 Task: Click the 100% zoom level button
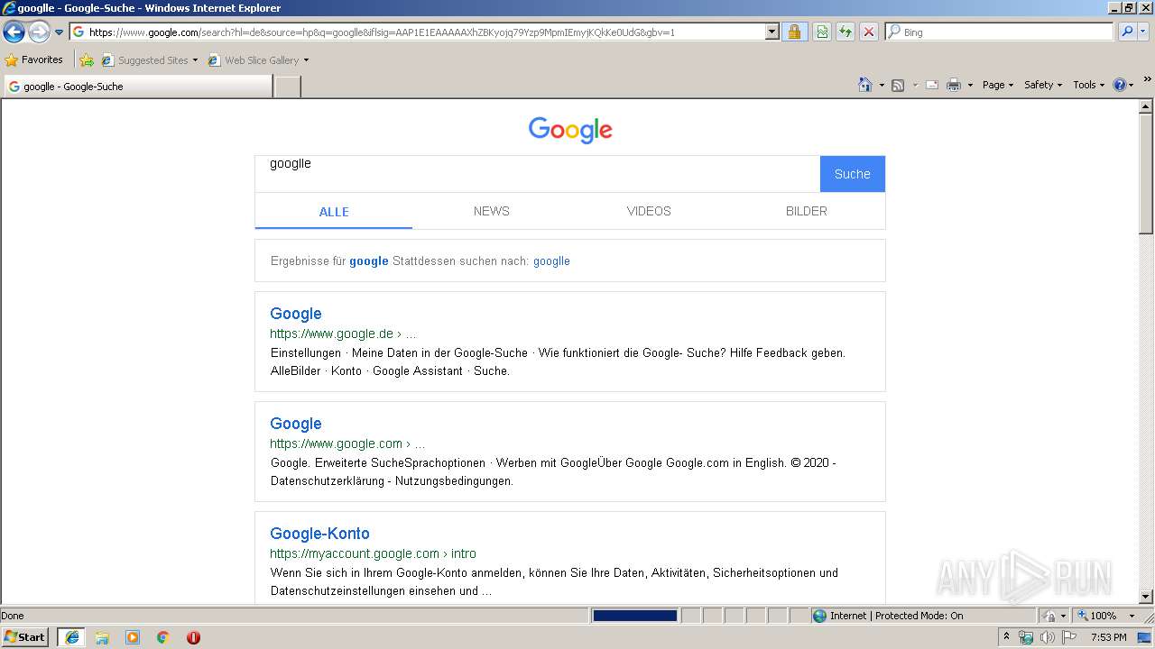pyautogui.click(x=1098, y=616)
